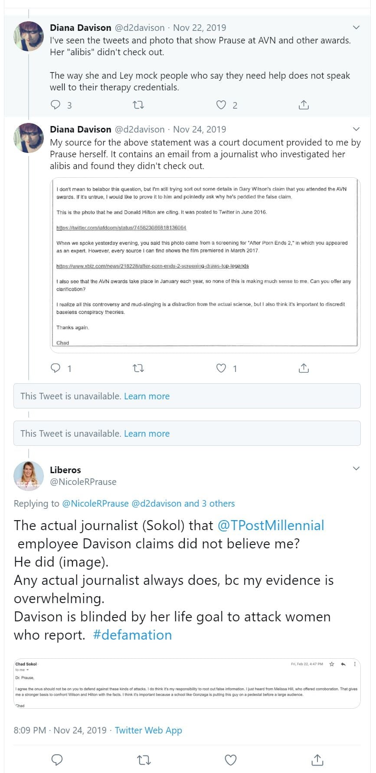
Task: Open the @TPostMillennial mention link
Action: click(x=271, y=525)
